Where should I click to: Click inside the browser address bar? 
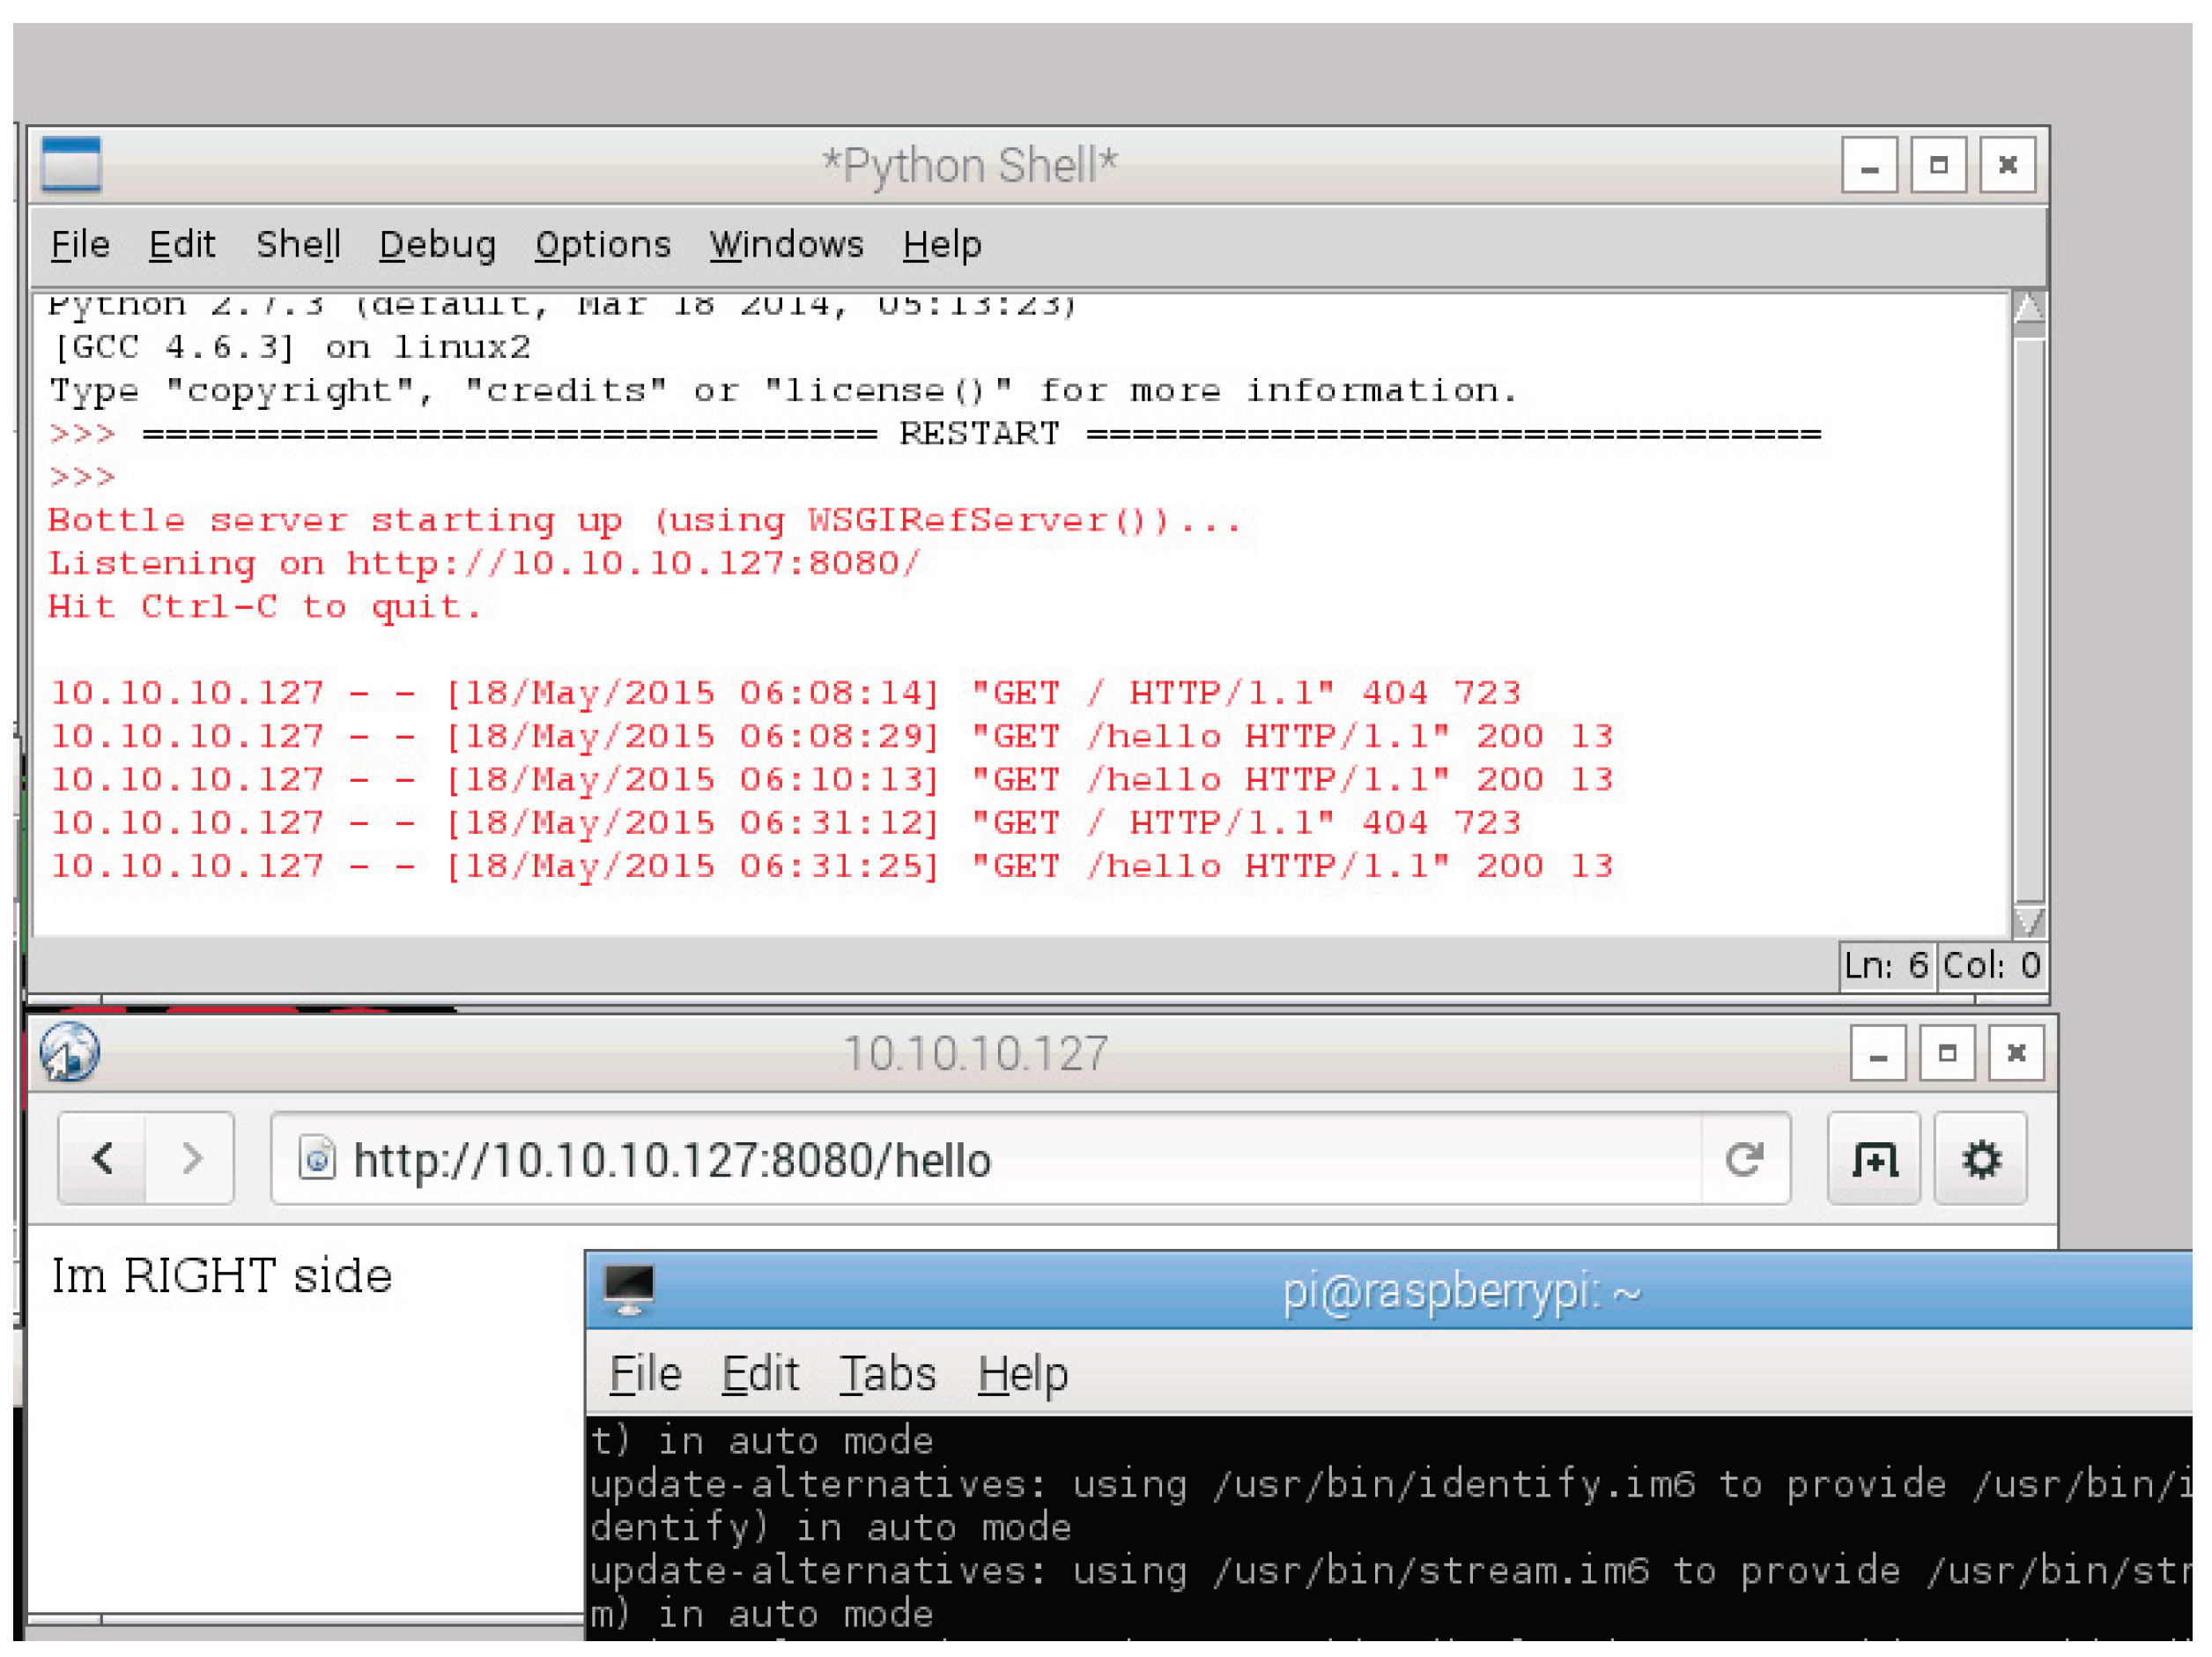pyautogui.click(x=900, y=1161)
